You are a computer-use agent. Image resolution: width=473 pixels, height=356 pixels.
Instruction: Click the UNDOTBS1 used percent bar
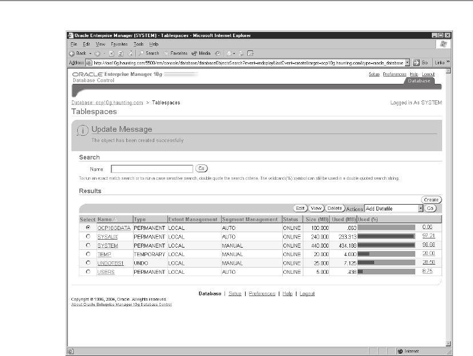[x=386, y=262]
